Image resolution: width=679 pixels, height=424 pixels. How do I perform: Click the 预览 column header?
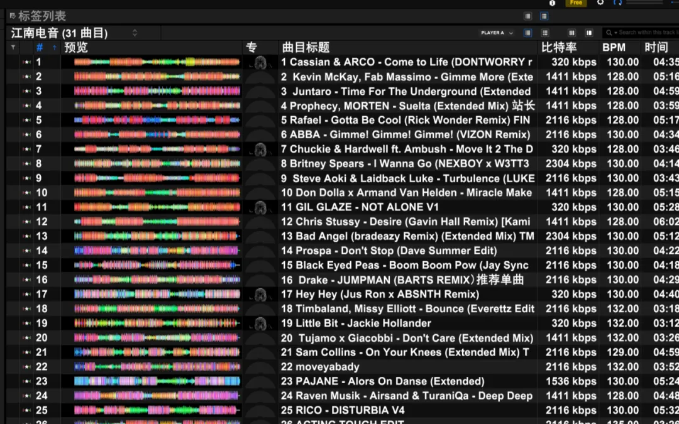[x=76, y=47]
